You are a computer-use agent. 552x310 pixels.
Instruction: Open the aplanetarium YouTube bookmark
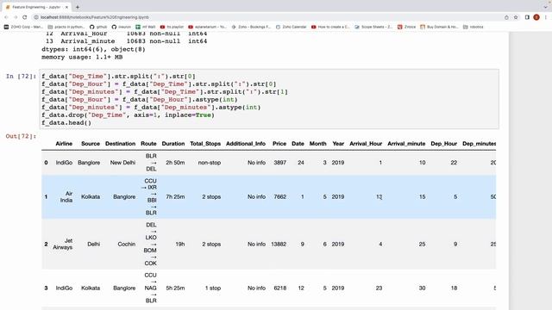click(x=207, y=27)
